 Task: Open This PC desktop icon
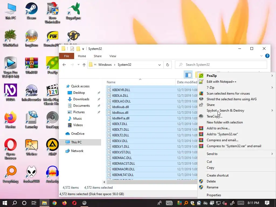click(11, 11)
